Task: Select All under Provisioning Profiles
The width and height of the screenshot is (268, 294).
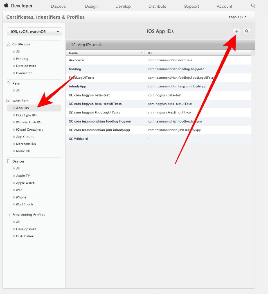Action: click(18, 222)
